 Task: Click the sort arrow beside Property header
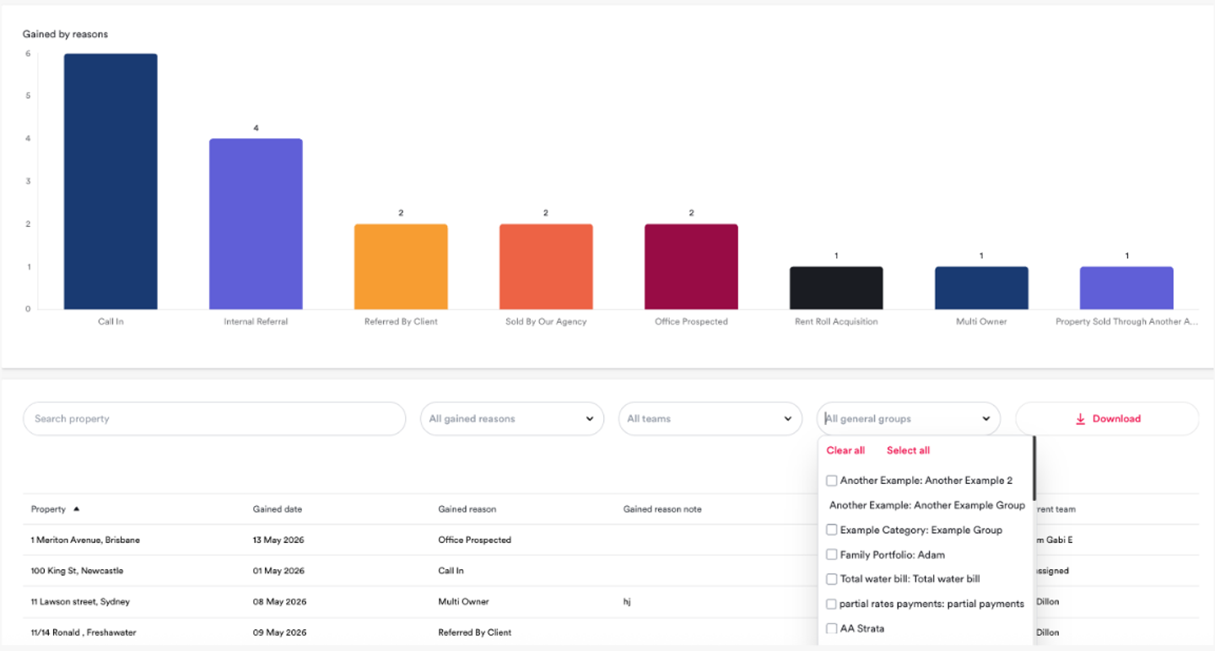pos(77,509)
